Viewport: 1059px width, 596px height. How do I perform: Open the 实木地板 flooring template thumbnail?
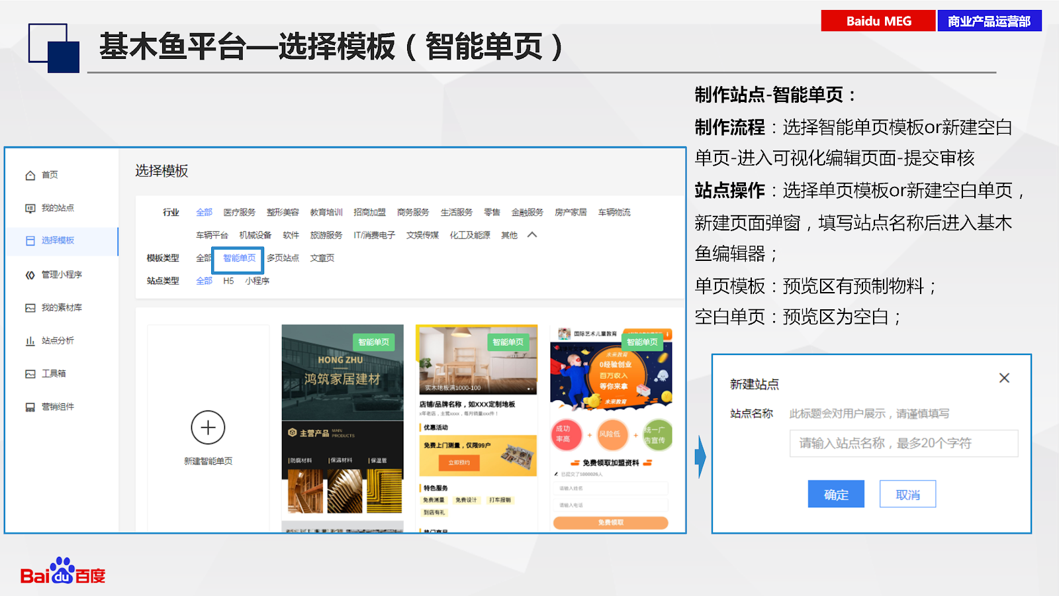[477, 428]
